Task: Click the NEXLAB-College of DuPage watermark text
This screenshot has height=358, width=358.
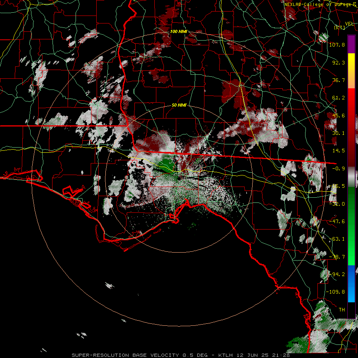Action: click(320, 4)
